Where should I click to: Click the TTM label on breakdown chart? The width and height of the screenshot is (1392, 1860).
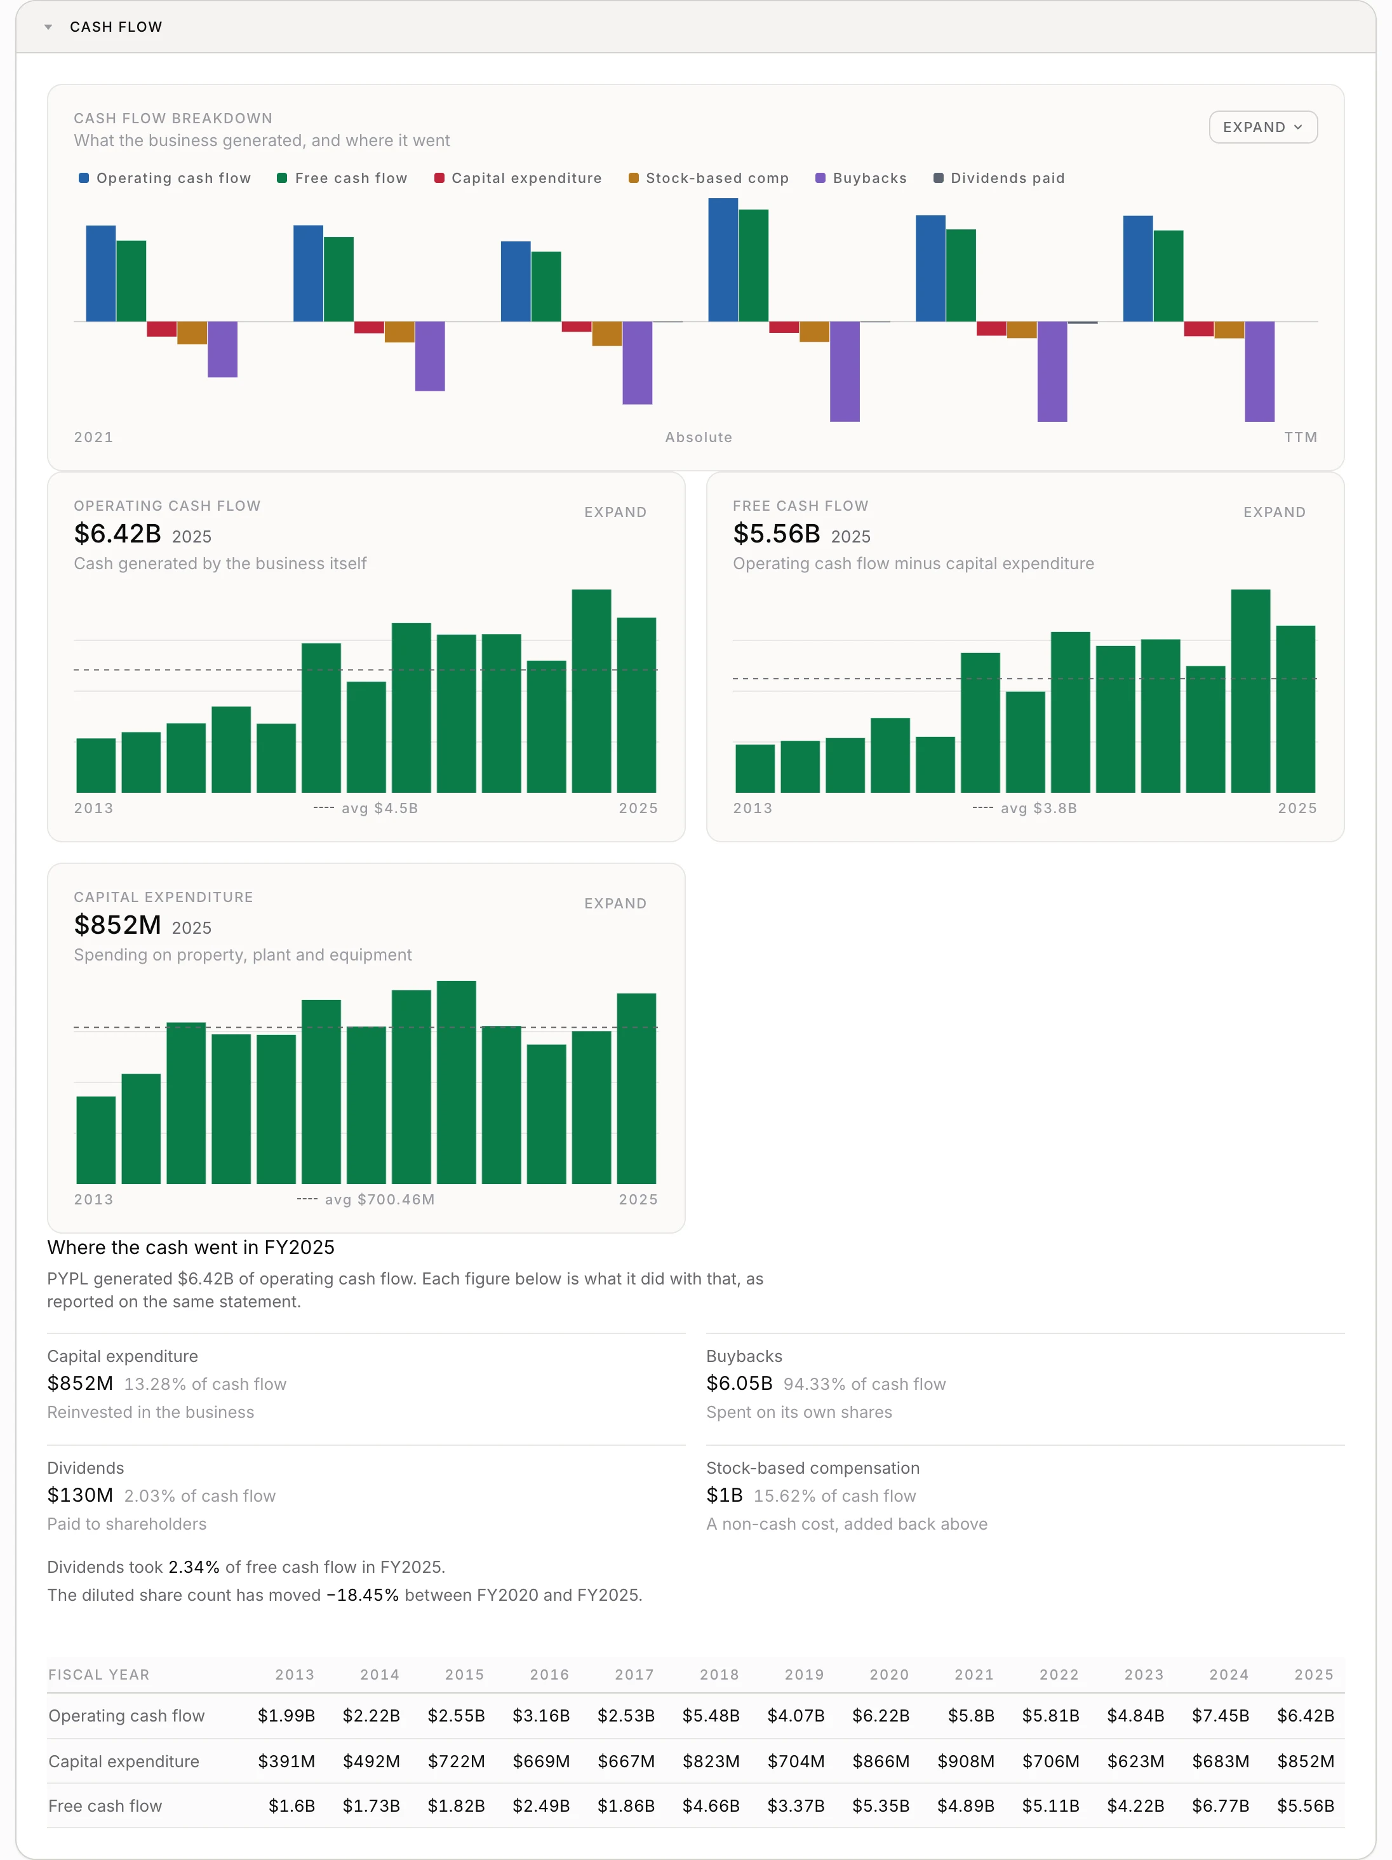pos(1301,437)
